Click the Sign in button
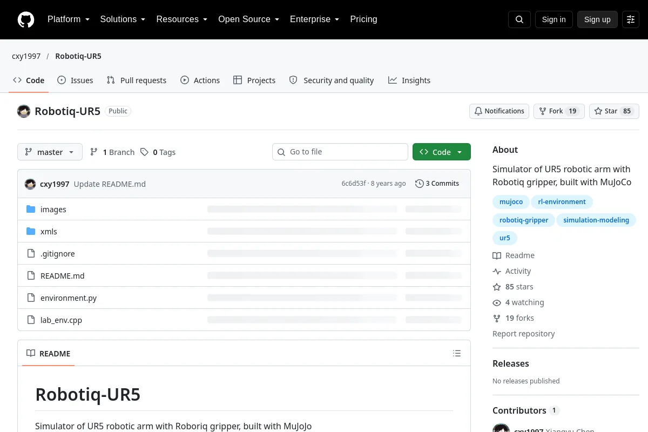 [x=553, y=19]
